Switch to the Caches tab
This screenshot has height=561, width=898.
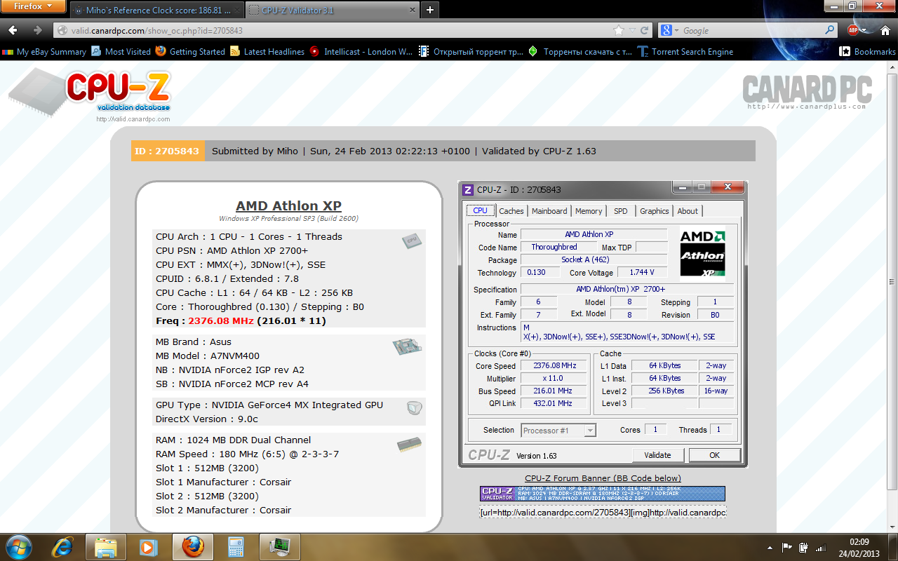pos(511,211)
